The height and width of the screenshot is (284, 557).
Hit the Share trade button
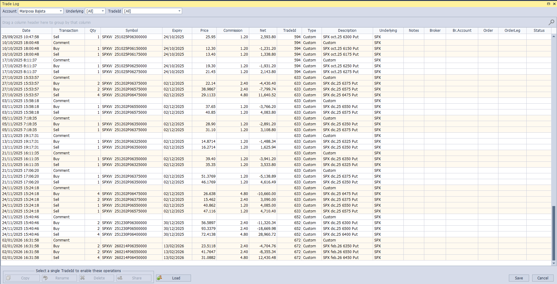click(x=134, y=278)
